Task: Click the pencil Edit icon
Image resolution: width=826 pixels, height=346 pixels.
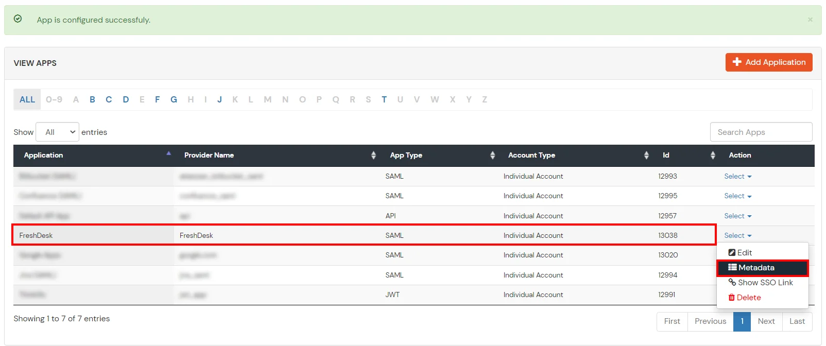Action: [x=732, y=253]
